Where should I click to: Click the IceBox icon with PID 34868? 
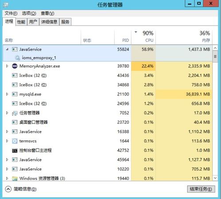coord(15,85)
